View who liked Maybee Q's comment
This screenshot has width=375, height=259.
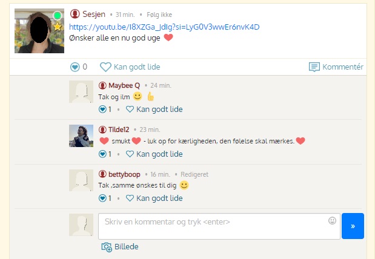(x=105, y=110)
